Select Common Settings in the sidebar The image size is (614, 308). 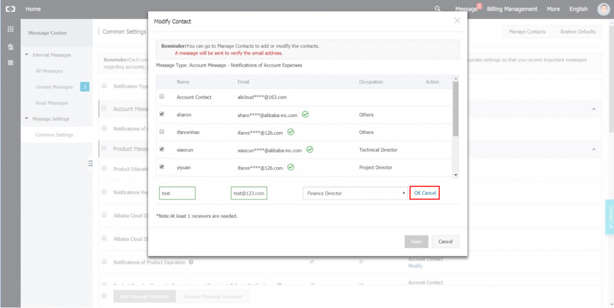coord(54,135)
